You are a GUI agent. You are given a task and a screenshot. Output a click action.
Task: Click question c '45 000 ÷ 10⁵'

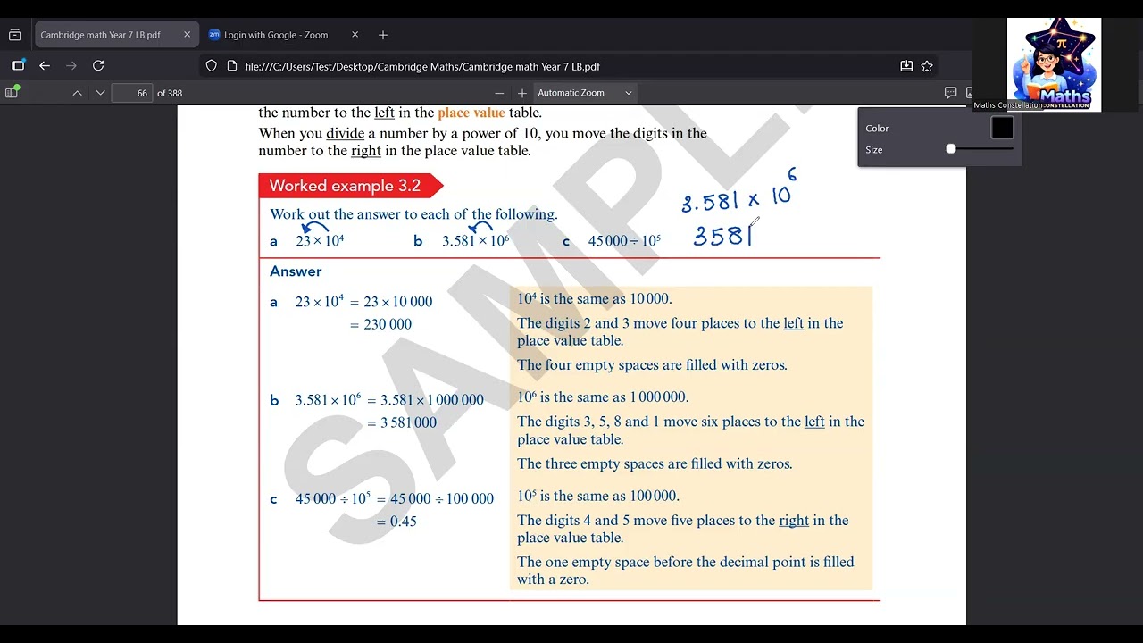(x=624, y=241)
